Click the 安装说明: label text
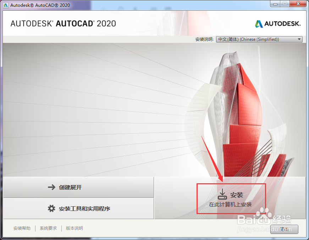The image size is (309, 240). click(204, 39)
